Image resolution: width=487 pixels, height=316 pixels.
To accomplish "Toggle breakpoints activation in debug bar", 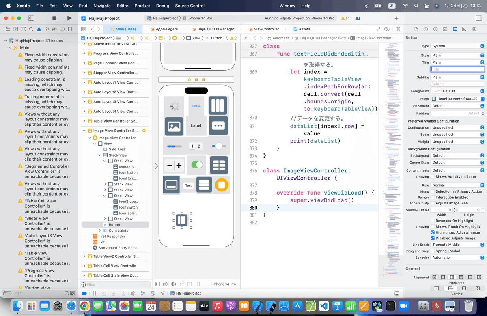I will pos(84,293).
